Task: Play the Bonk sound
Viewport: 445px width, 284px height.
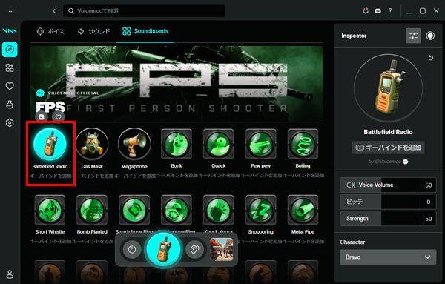Action: point(177,144)
